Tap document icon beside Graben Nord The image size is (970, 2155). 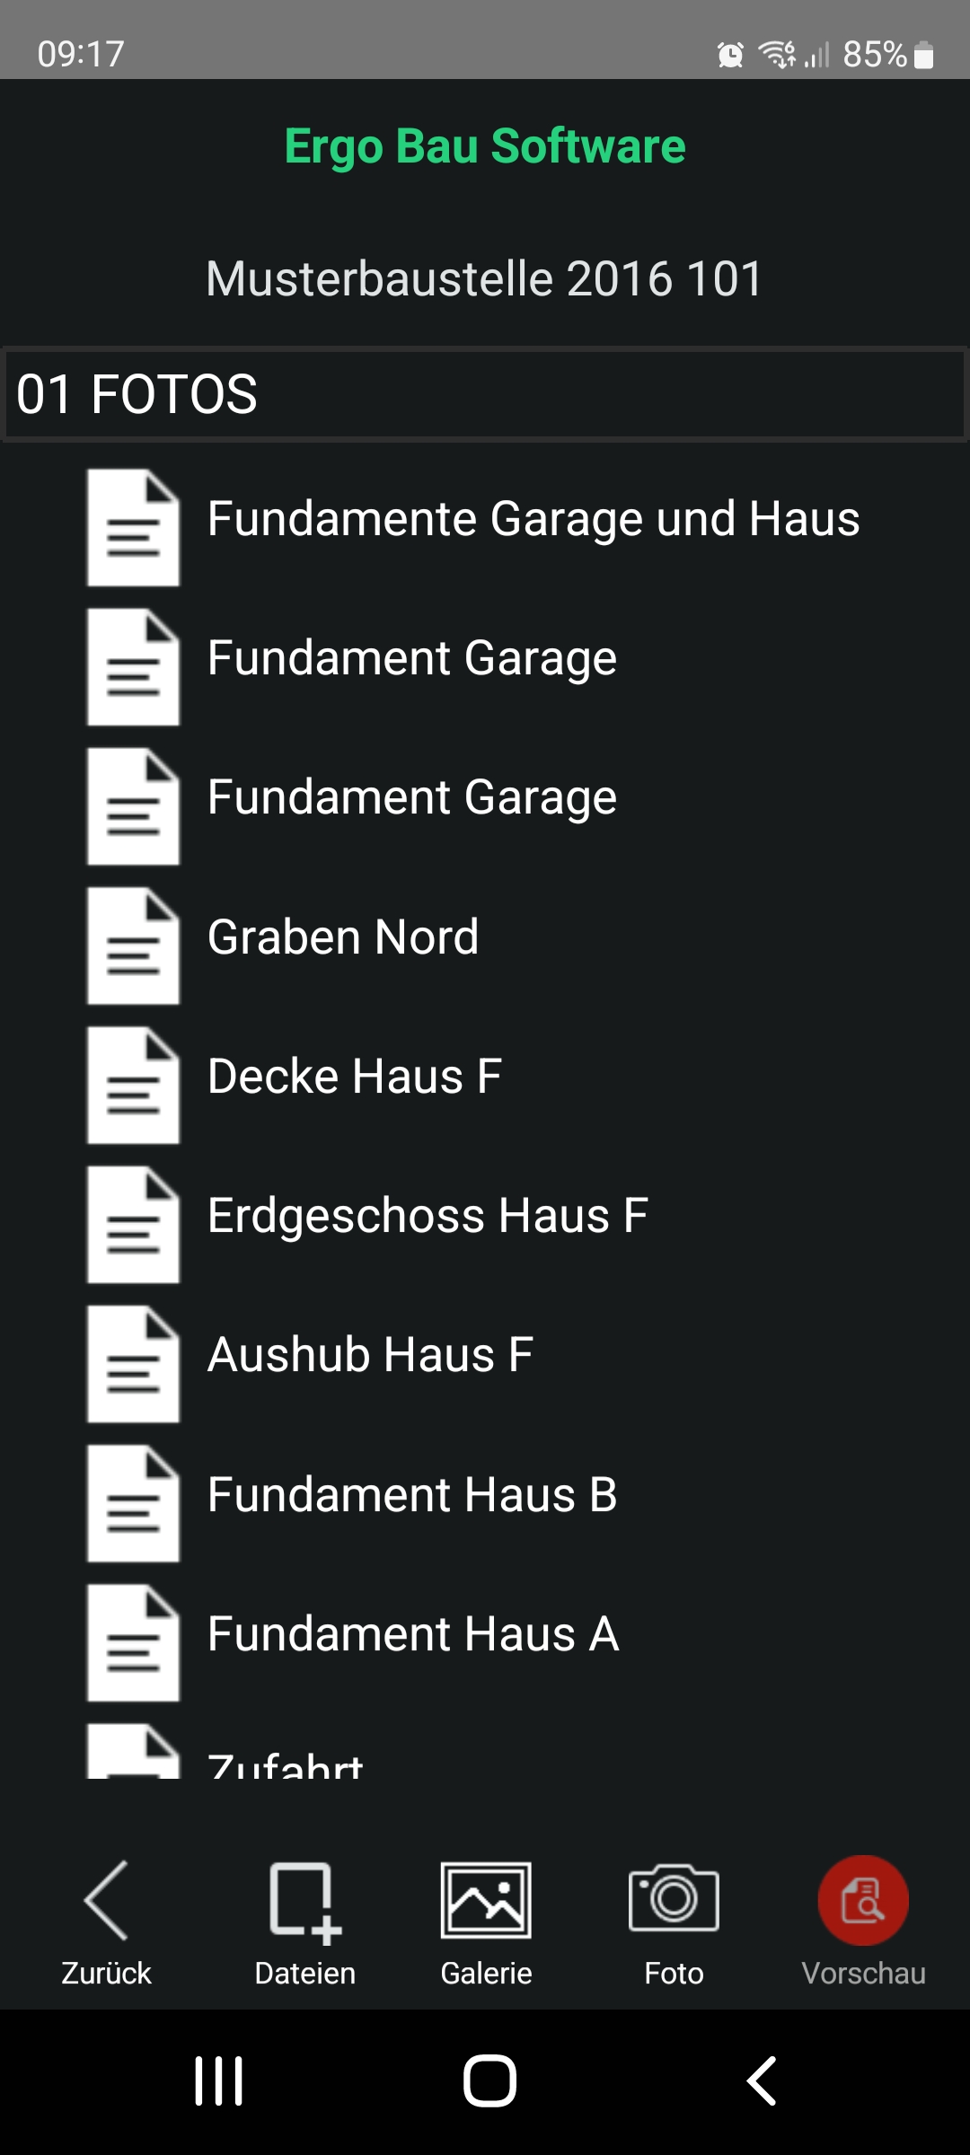[133, 946]
